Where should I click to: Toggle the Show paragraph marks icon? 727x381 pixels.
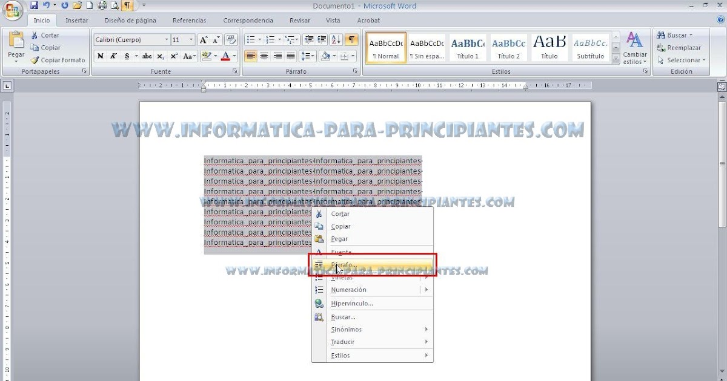[350, 40]
